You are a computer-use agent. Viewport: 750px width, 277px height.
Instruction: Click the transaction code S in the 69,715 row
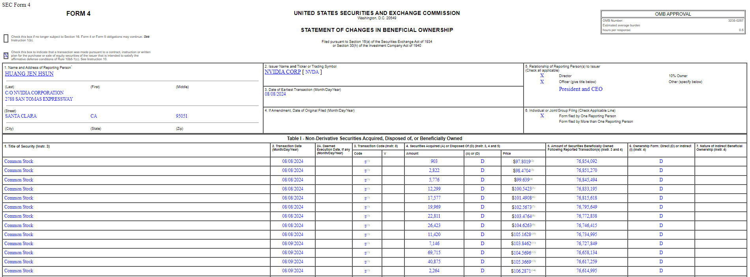366,253
